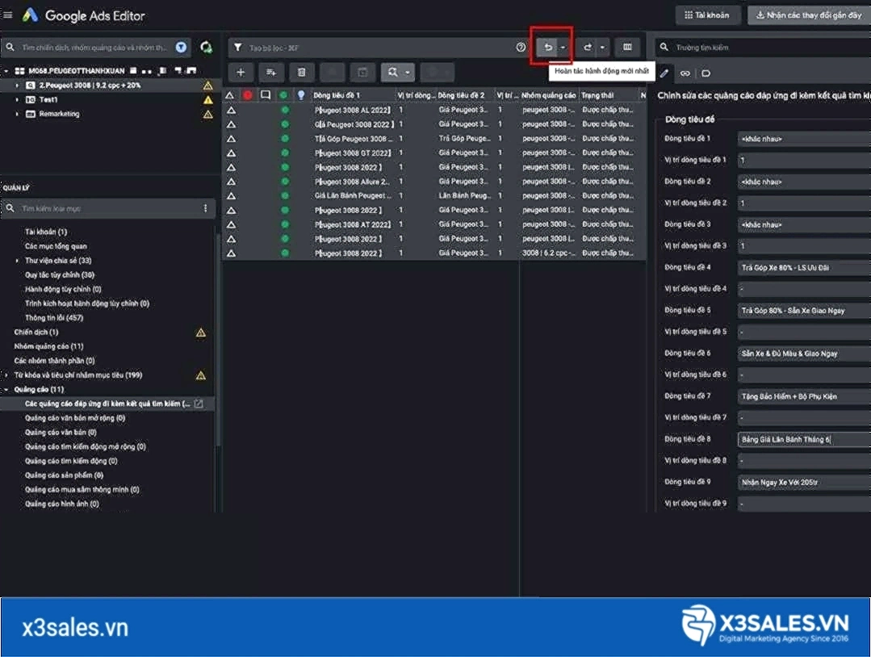
Task: Click the filter help question mark icon
Action: tap(521, 47)
